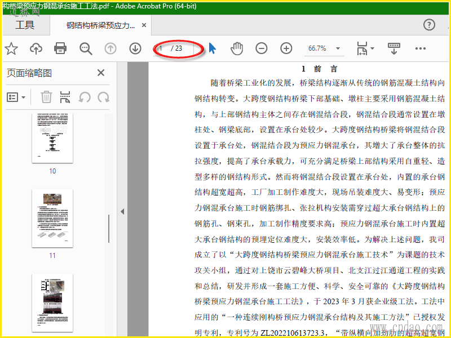Open the find text magnifier

pos(86,48)
